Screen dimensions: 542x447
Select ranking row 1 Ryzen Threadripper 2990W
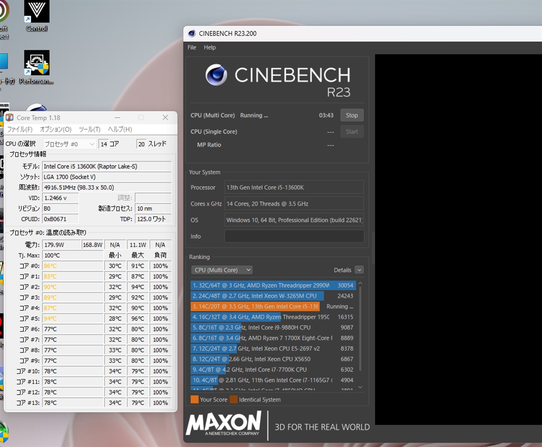pos(273,285)
